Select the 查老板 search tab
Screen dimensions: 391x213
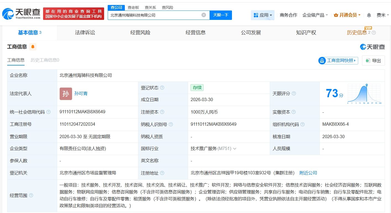(133, 7)
